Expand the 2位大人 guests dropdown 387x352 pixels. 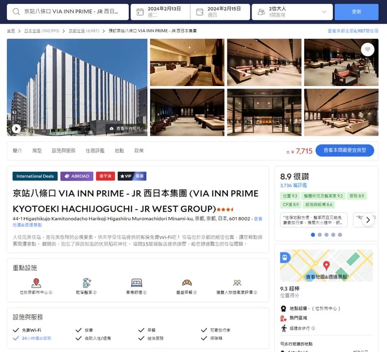point(292,12)
